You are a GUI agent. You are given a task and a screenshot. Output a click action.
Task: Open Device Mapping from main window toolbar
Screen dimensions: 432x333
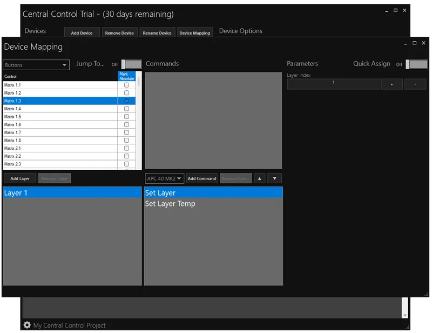tap(195, 33)
